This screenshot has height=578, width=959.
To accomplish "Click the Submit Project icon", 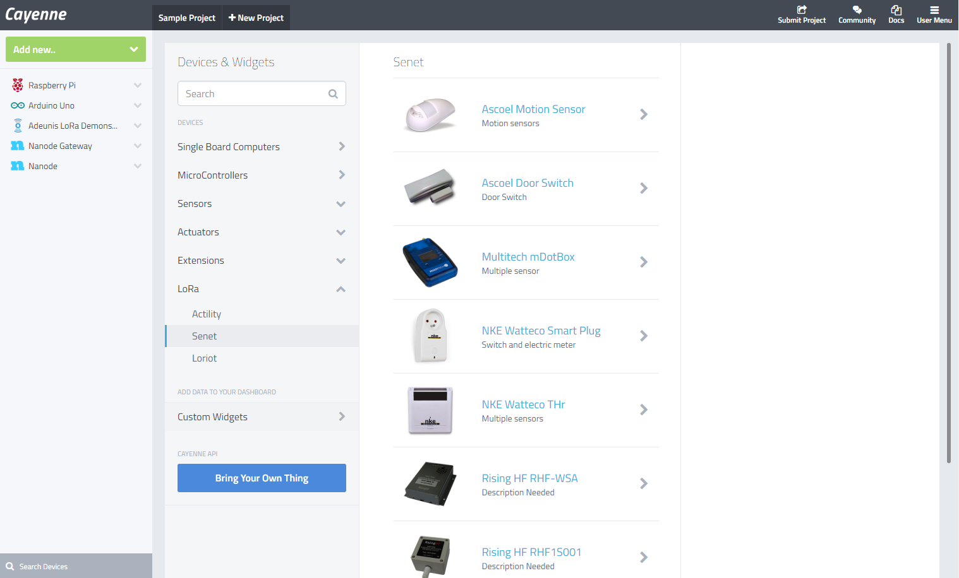I will 802,9.
